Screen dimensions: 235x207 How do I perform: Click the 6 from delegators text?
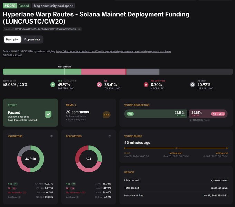coord(76,120)
